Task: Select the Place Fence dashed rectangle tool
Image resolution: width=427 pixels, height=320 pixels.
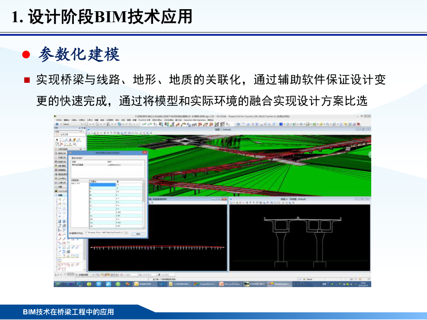Action: click(x=62, y=140)
